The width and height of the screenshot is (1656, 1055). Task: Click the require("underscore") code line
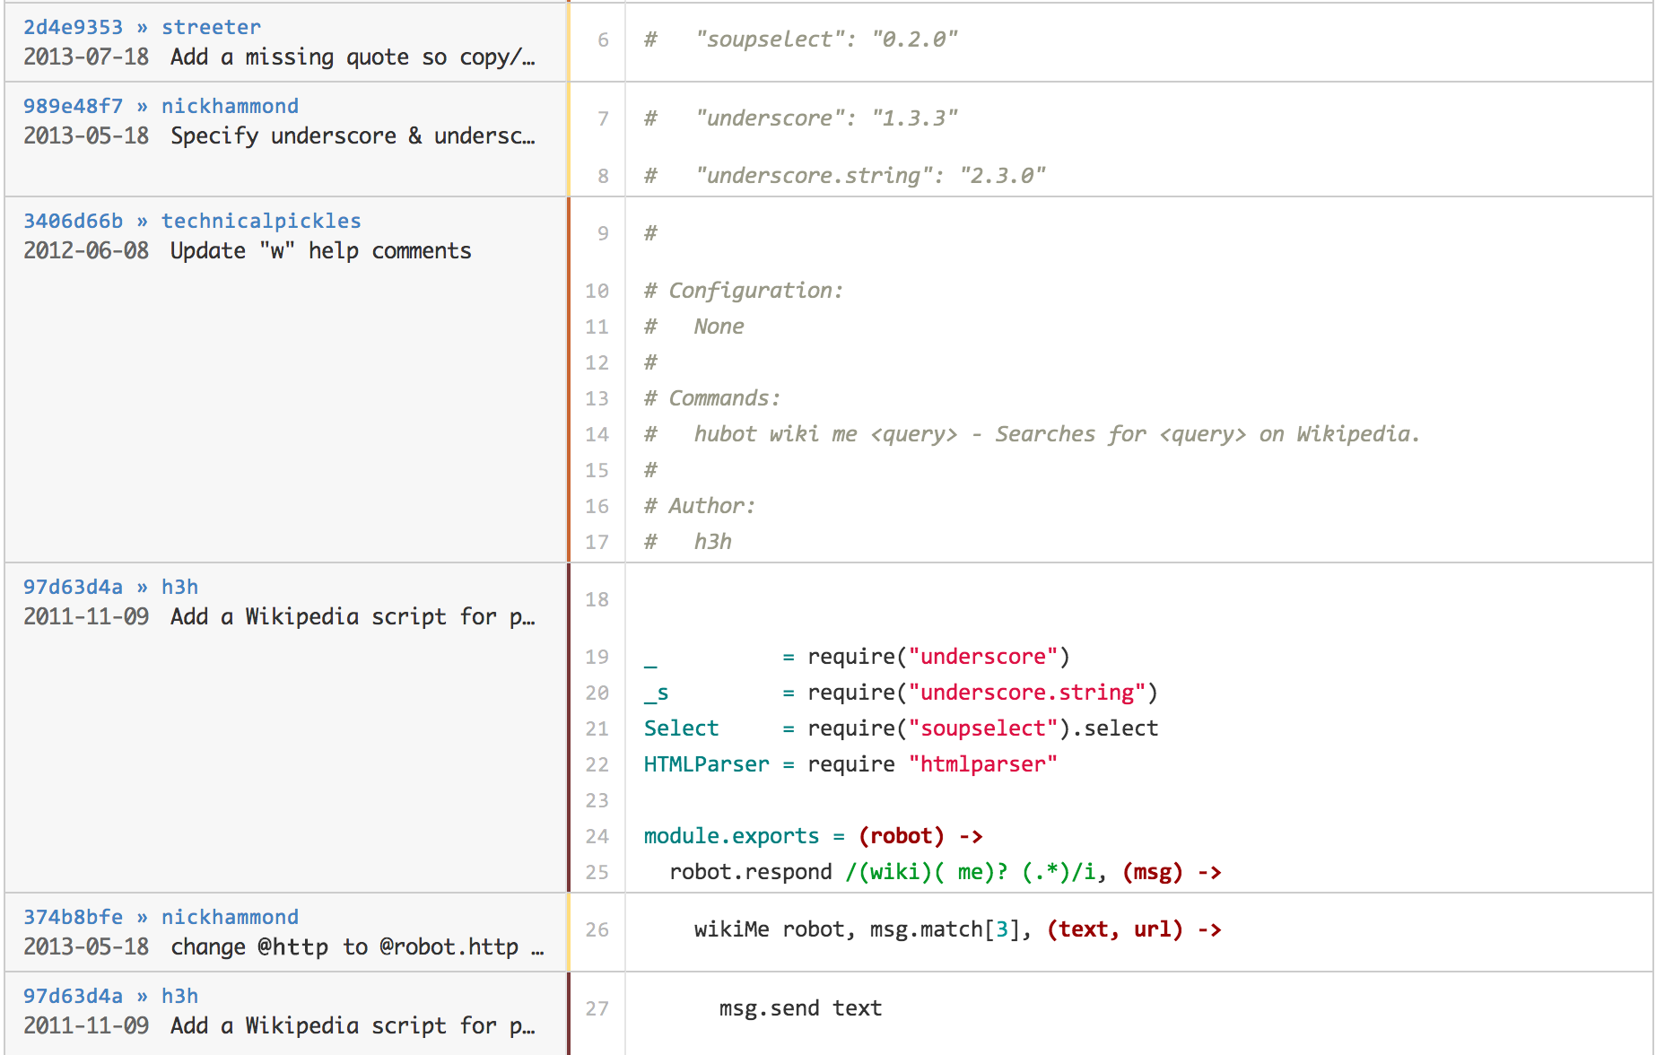coord(857,657)
